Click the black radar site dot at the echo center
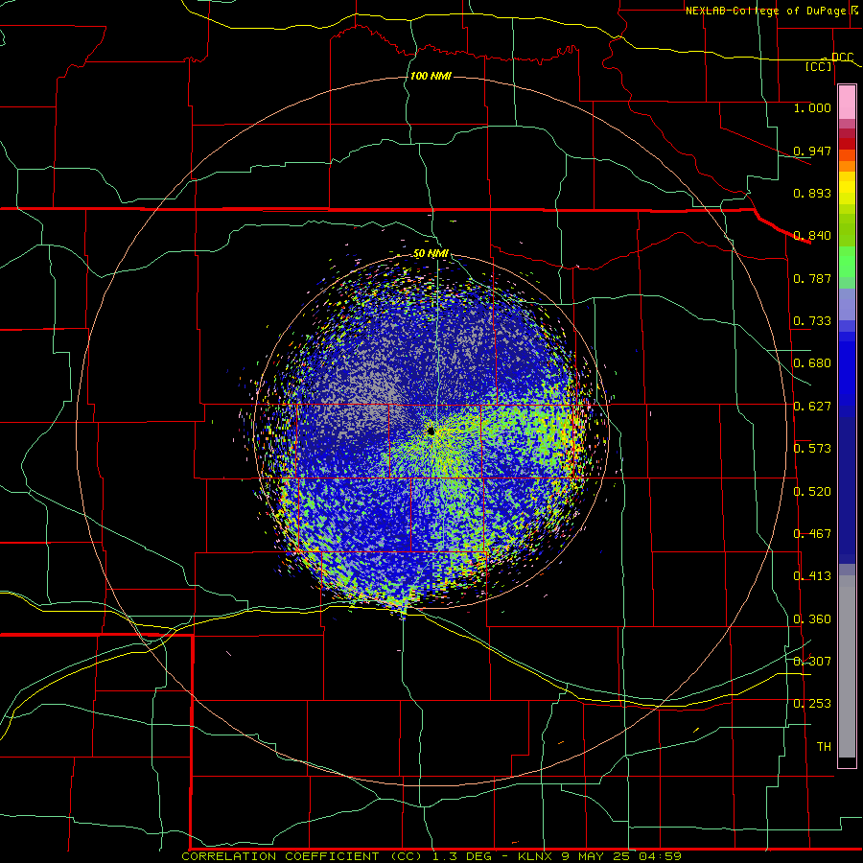Screen dimensions: 863x863 (x=431, y=431)
